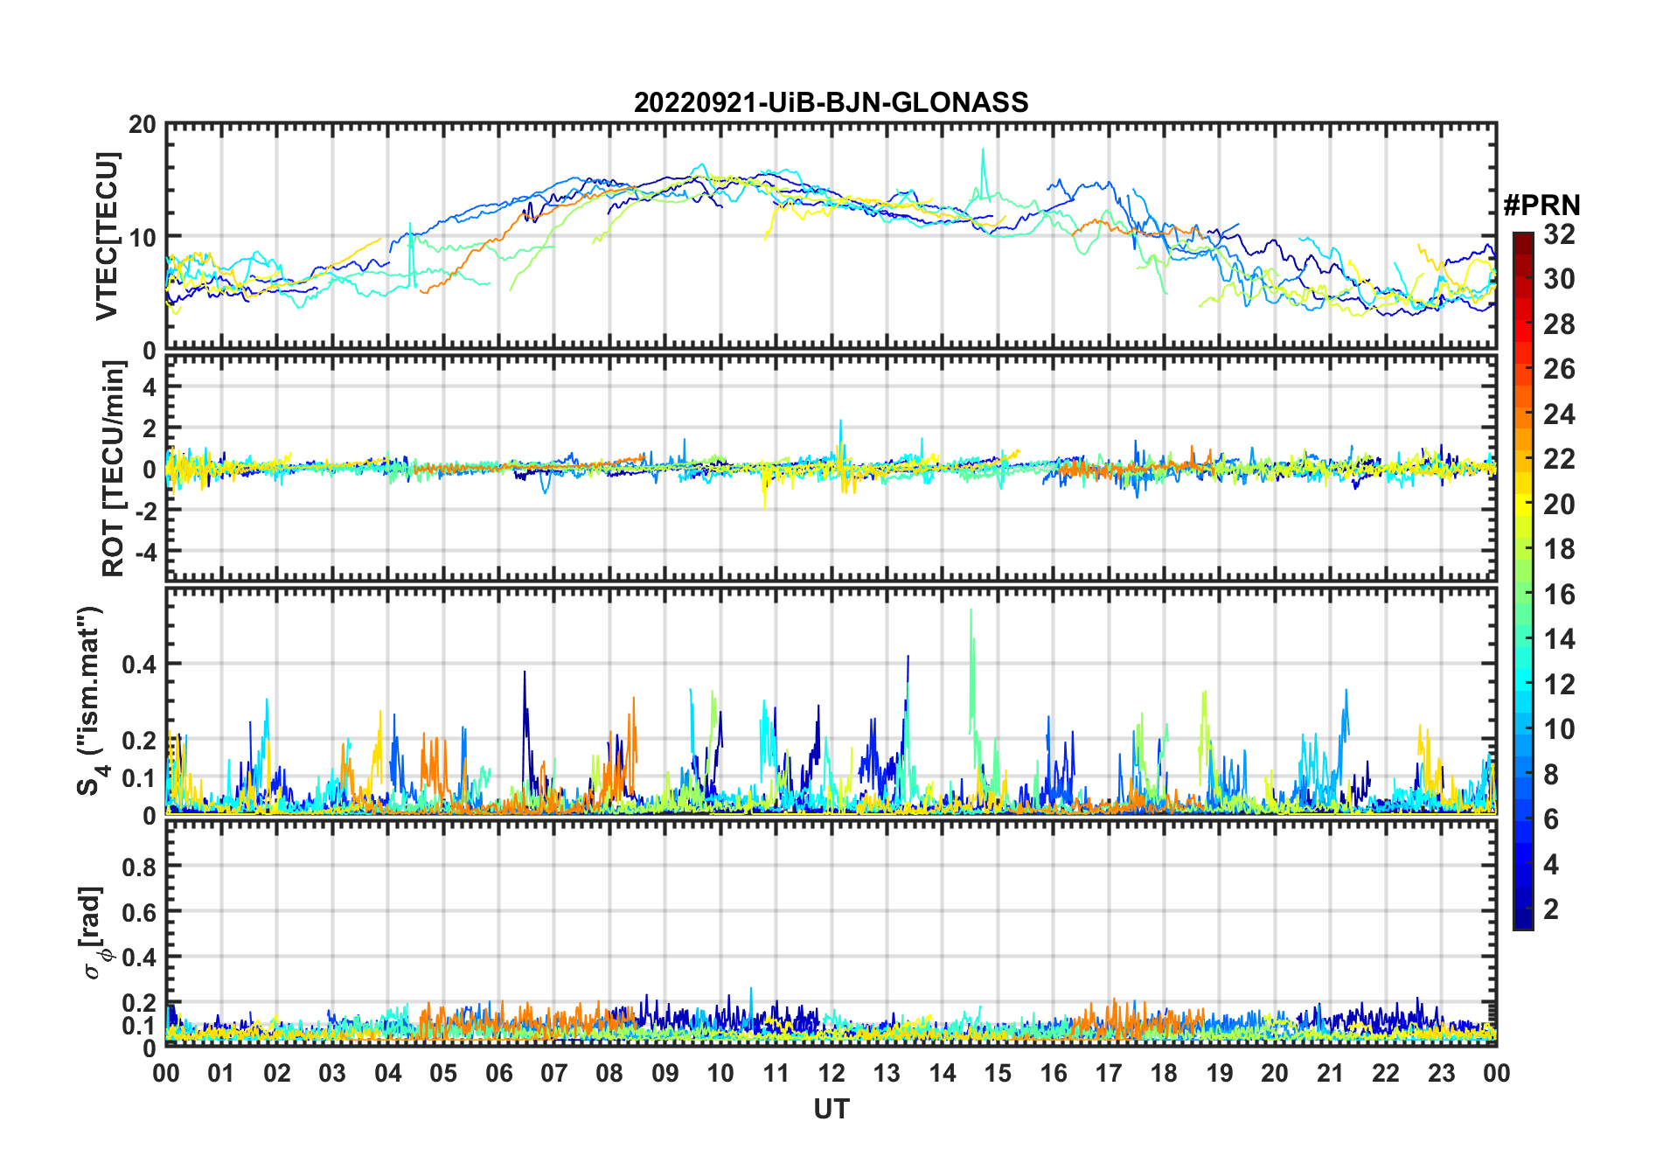This screenshot has height=1163, width=1663.
Task: Click the S4 ("ism.mat") y-axis label
Action: [89, 701]
